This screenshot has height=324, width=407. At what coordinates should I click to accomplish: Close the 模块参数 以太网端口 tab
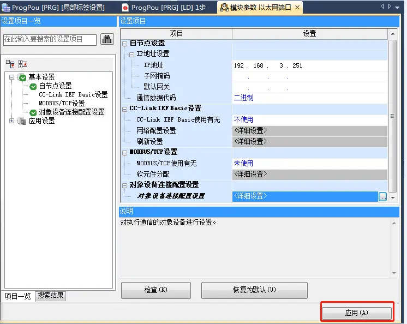click(x=297, y=8)
